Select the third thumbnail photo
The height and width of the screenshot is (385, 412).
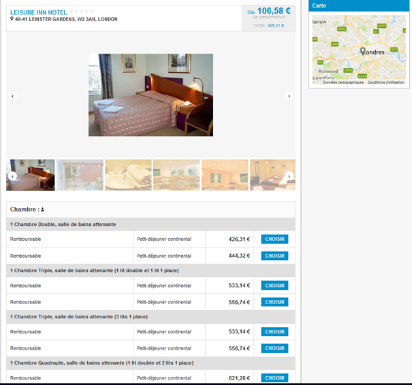[x=128, y=175]
